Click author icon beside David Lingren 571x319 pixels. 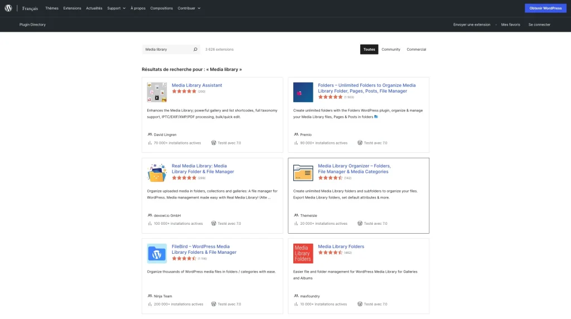[x=149, y=134]
